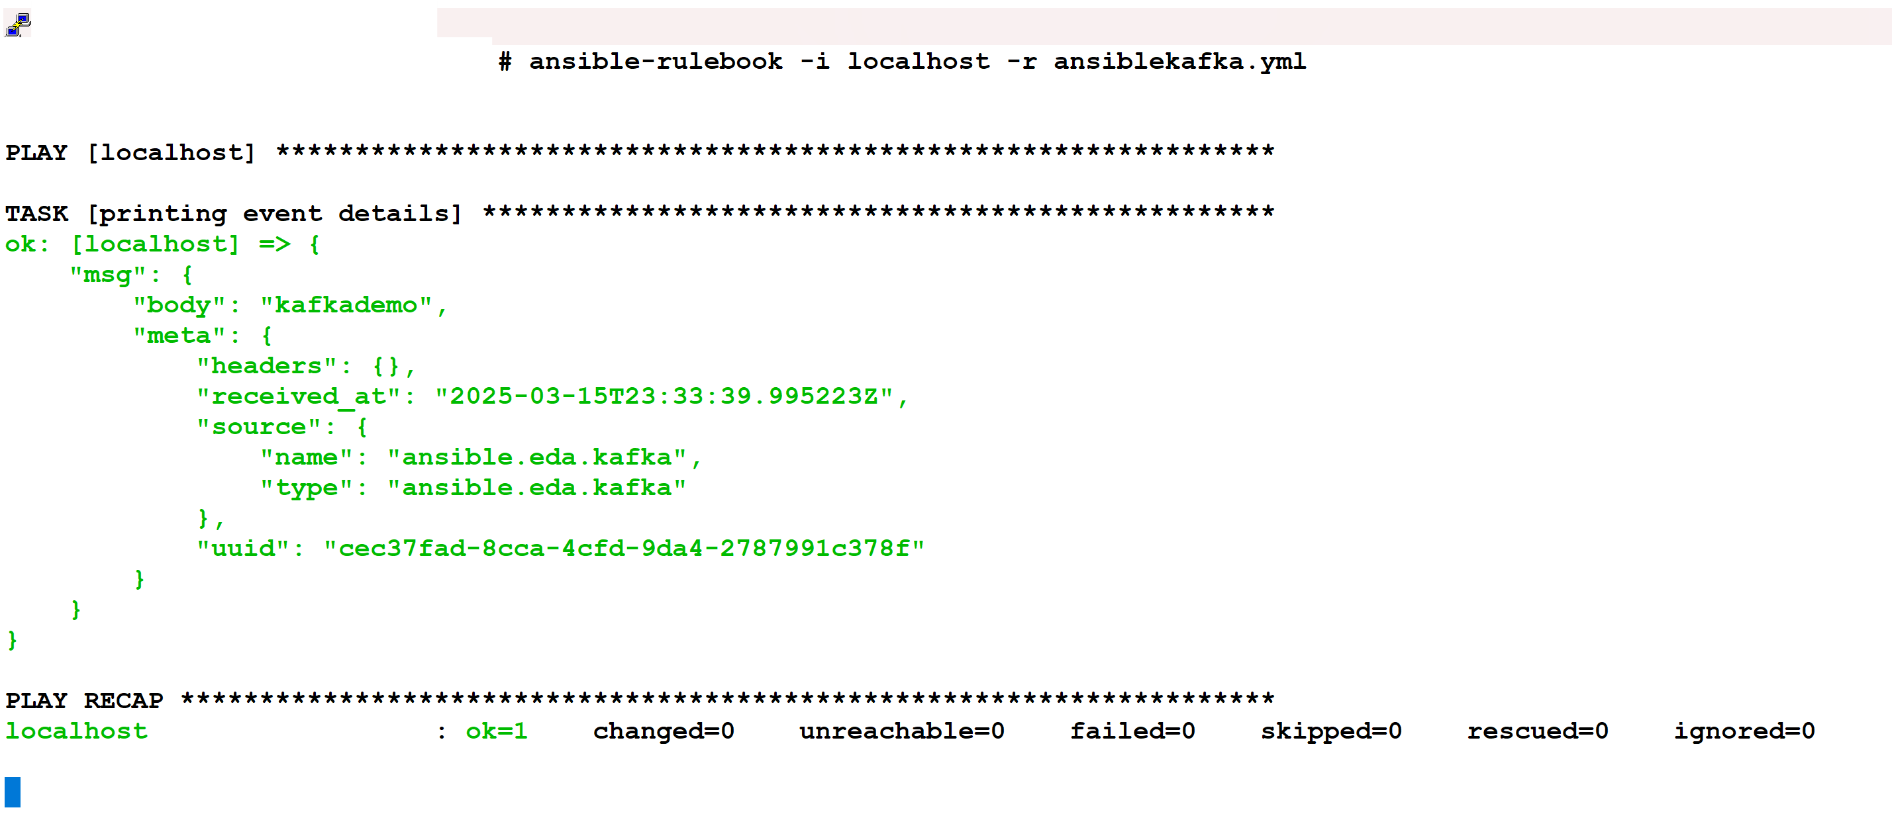Click the ignored=0 recap status
This screenshot has width=1892, height=820.
1744,731
